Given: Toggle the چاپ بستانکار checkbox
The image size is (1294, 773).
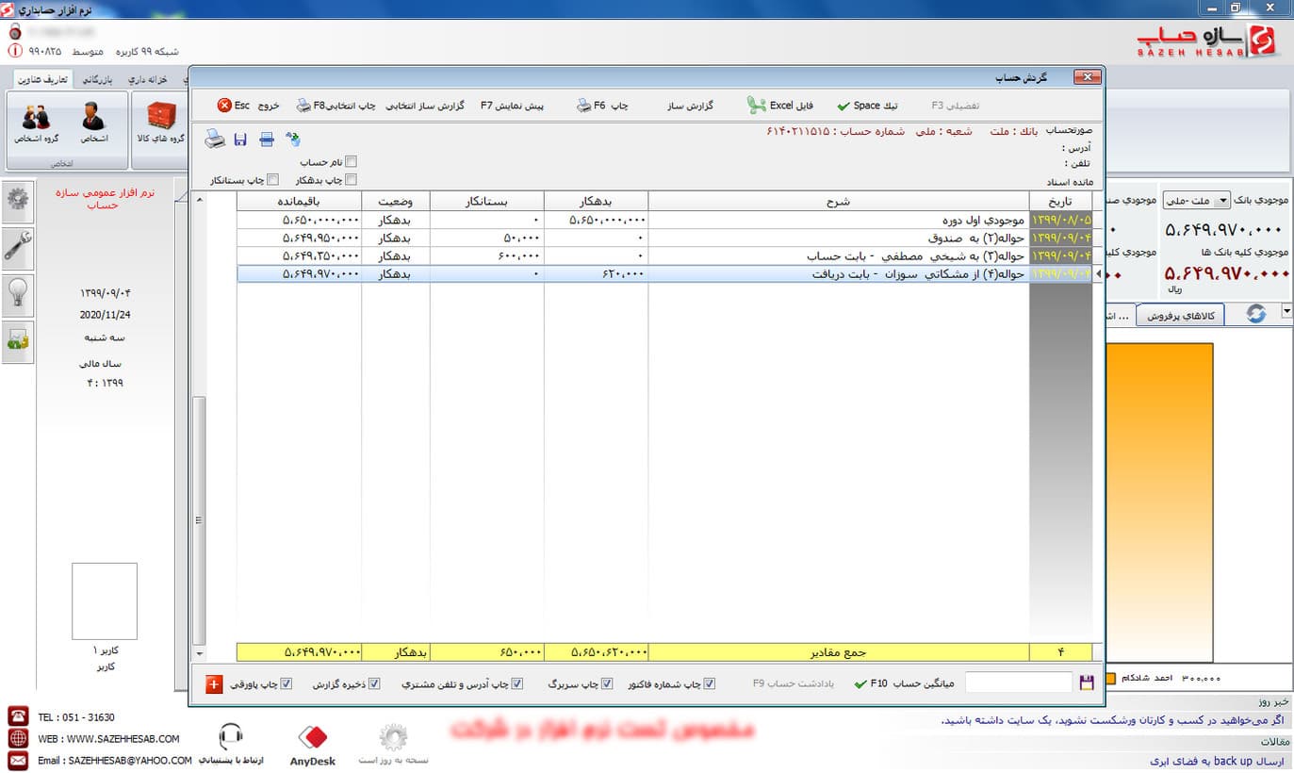Looking at the screenshot, I should pyautogui.click(x=273, y=179).
